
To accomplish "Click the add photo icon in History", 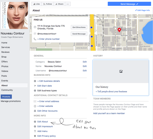I will click(121, 71).
